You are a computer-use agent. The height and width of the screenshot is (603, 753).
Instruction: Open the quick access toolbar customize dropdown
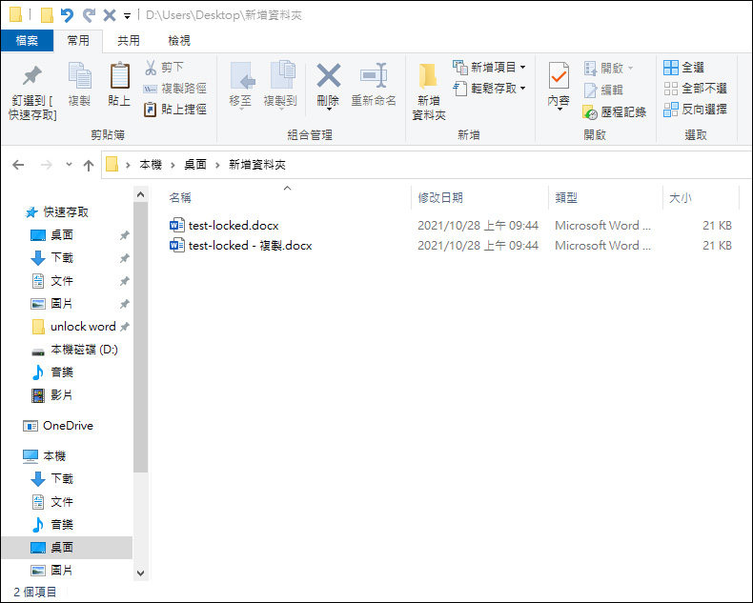(128, 16)
